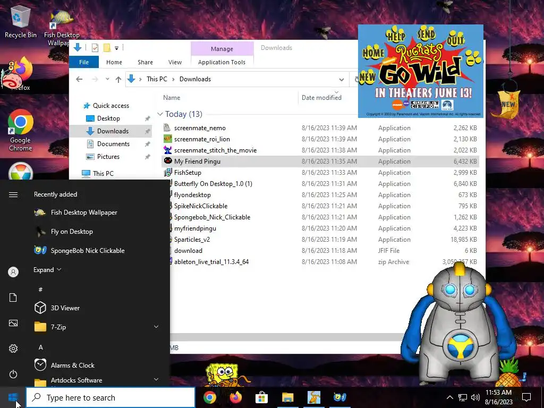Image resolution: width=544 pixels, height=408 pixels.
Task: Open Quick Access Toolbar customize dropdown
Action: (x=116, y=48)
